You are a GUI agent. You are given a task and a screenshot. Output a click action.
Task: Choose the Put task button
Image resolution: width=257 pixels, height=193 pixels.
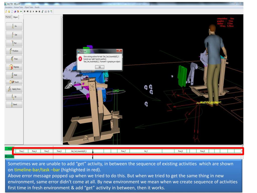[14, 43]
